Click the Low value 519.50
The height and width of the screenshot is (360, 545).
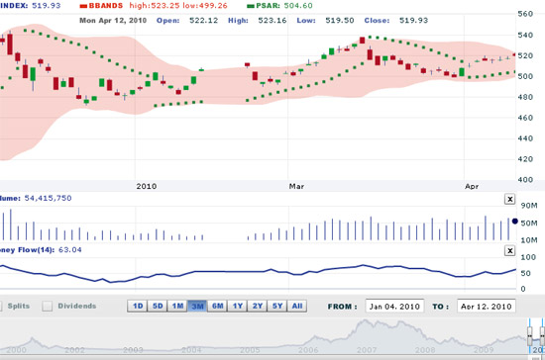pos(340,21)
